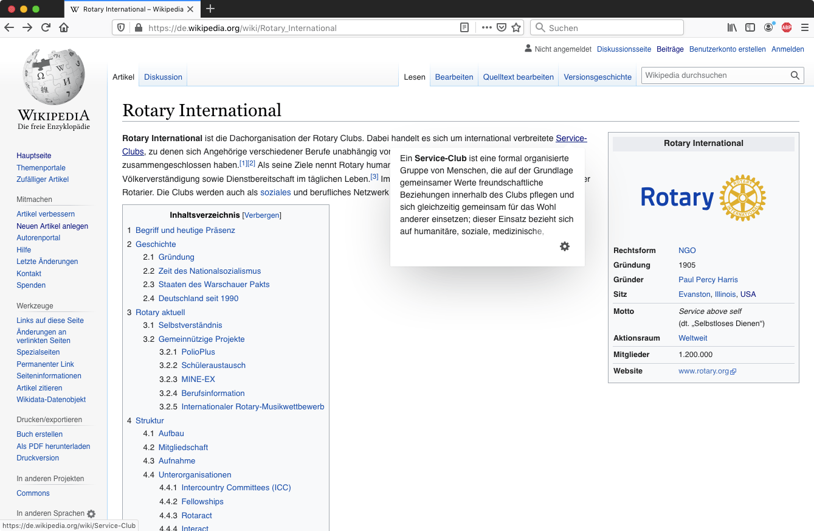This screenshot has width=814, height=531.
Task: Click the Service-Clubs link in the article
Action: [571, 138]
